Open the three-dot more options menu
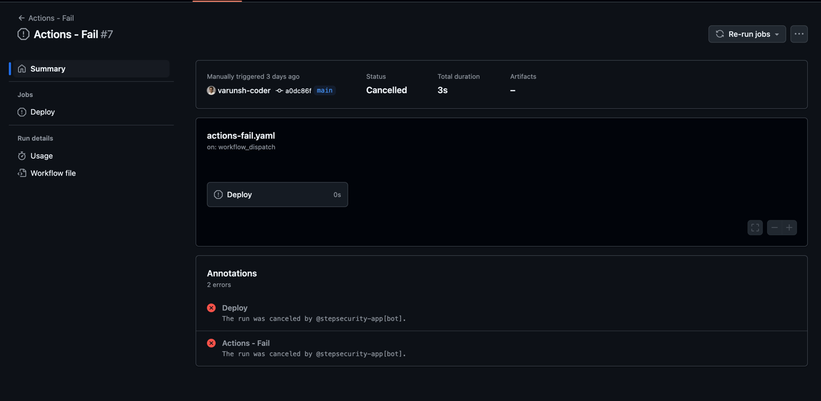This screenshot has width=821, height=401. click(x=799, y=34)
